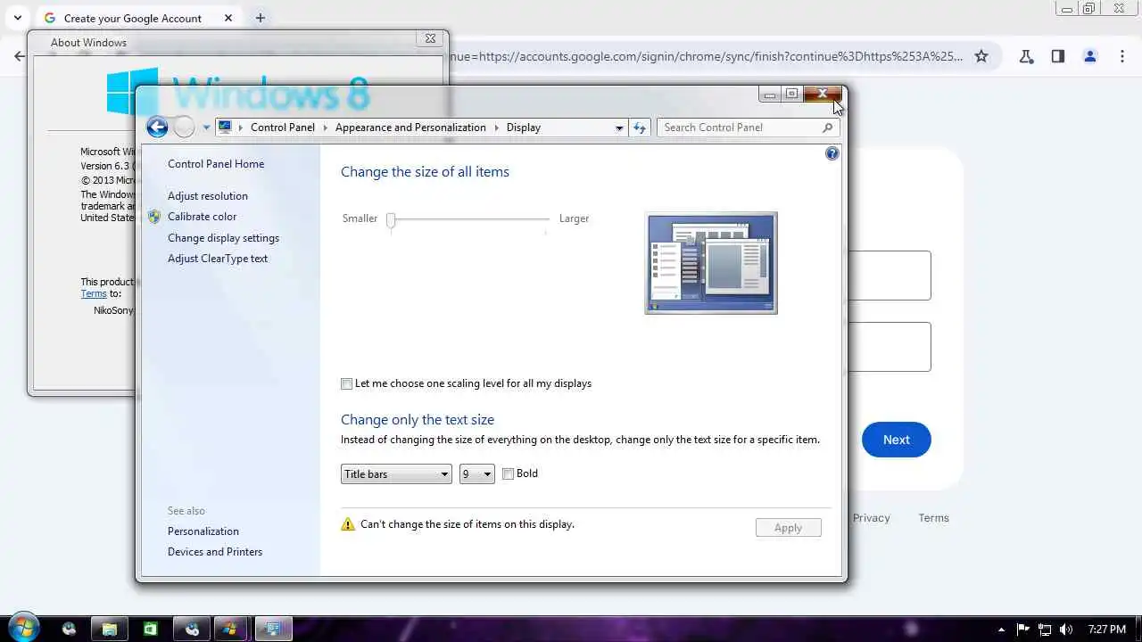Screen dimensions: 1142x642
Task: Click the Chrome back arrow
Action: click(20, 56)
